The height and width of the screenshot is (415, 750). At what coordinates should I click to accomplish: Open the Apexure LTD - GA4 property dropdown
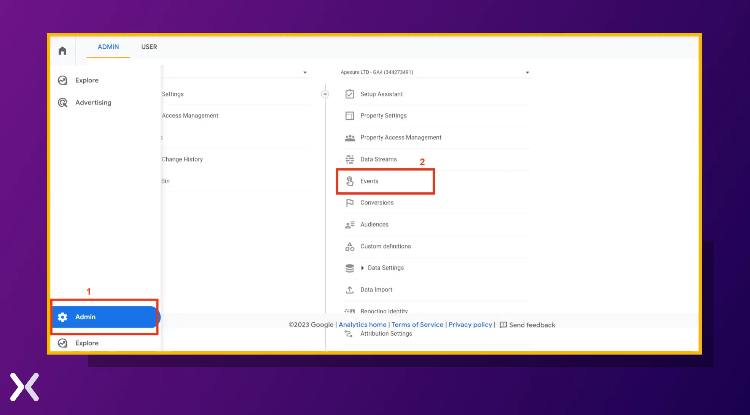point(436,72)
